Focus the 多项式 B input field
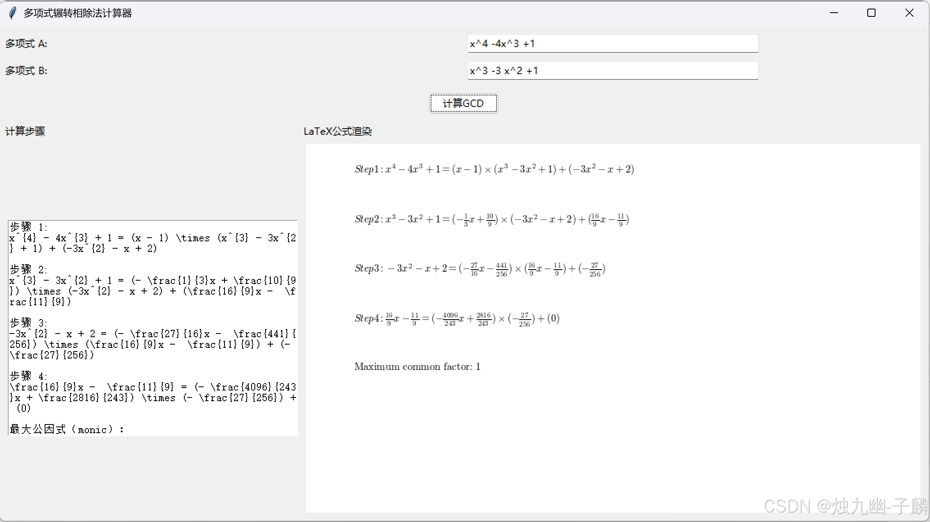 (x=612, y=71)
